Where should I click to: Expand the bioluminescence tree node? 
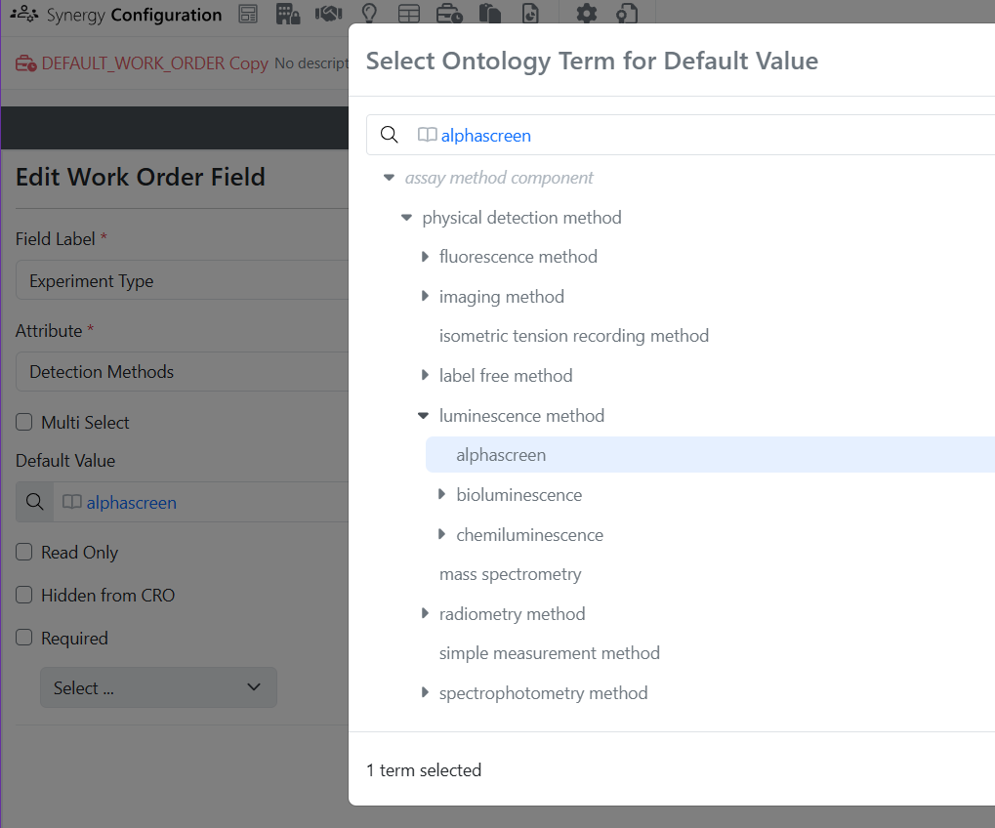[x=441, y=495]
